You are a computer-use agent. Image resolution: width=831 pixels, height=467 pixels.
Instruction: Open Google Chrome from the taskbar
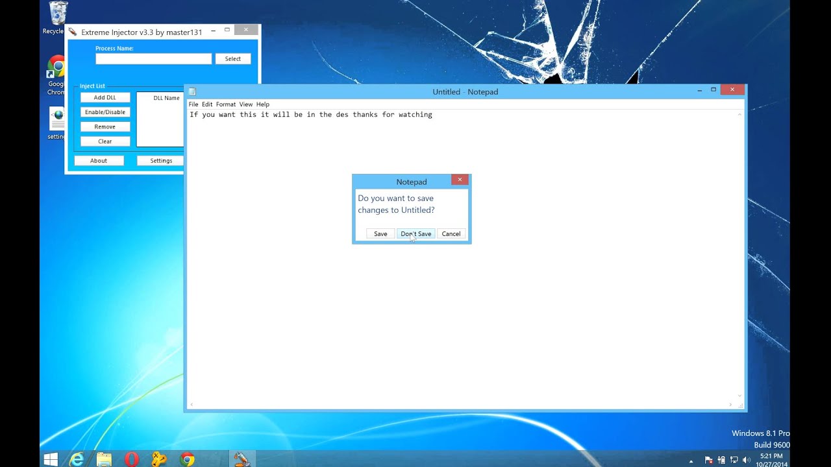point(187,459)
